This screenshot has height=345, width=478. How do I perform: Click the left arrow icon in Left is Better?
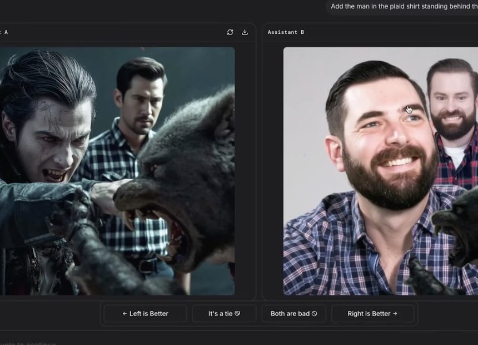click(125, 314)
